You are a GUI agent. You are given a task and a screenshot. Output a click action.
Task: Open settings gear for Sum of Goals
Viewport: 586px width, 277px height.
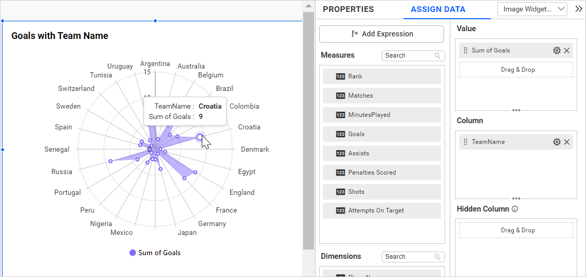pos(557,50)
